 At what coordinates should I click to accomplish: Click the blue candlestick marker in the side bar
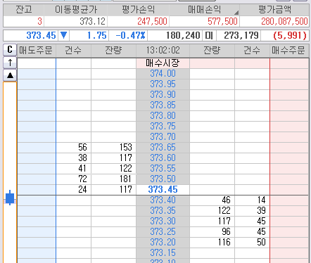(x=10, y=198)
